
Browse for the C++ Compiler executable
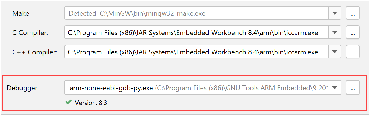pyautogui.click(x=353, y=52)
